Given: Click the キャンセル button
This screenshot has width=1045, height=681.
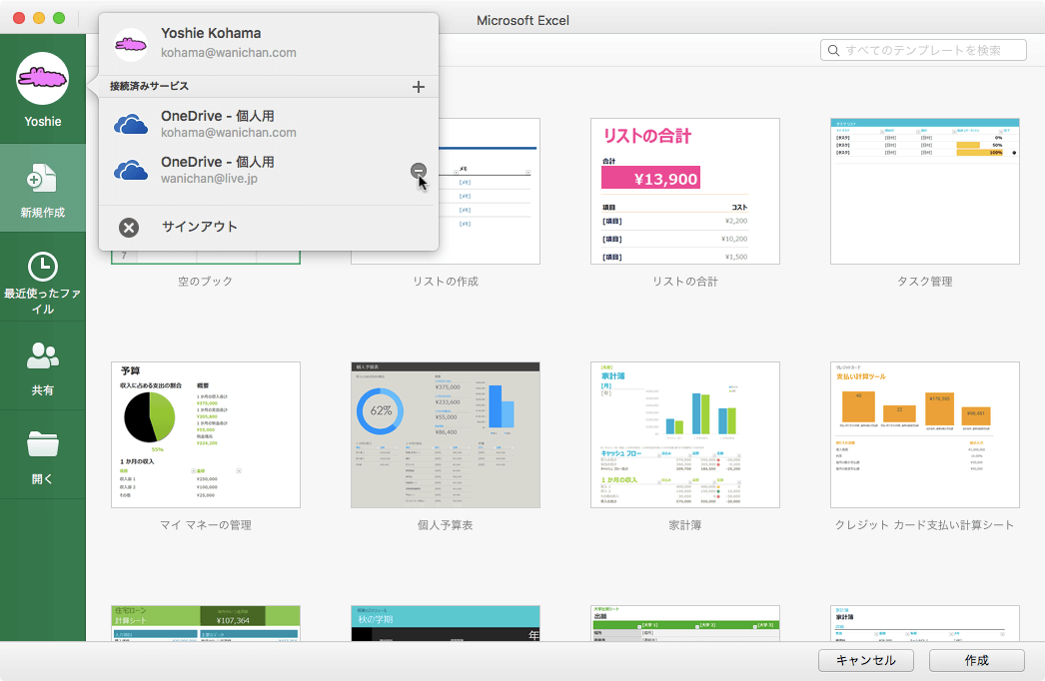Looking at the screenshot, I should 866,660.
